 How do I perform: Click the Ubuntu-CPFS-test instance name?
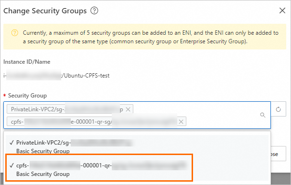(x=86, y=76)
